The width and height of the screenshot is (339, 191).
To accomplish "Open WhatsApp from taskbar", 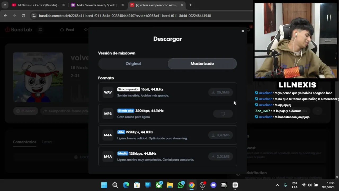I will tap(181, 185).
